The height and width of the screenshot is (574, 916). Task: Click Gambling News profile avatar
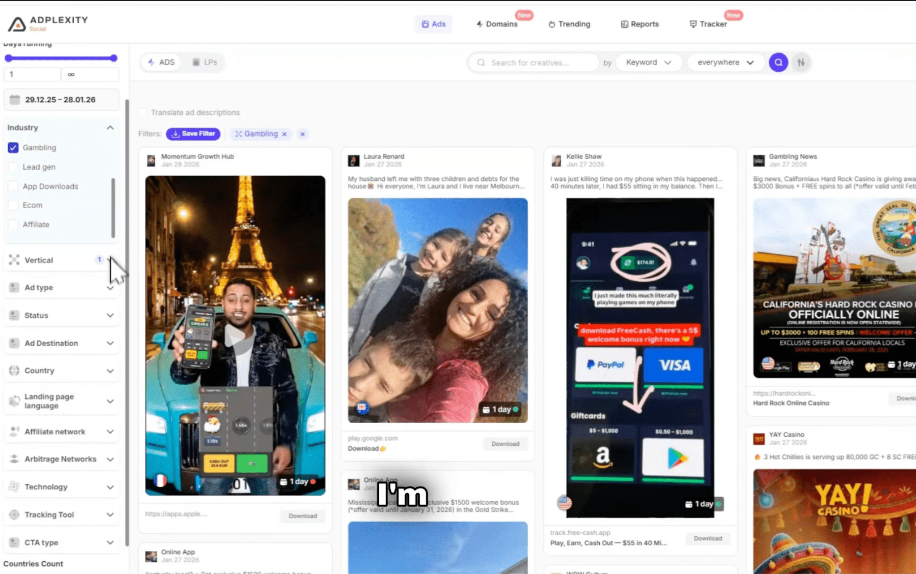[x=759, y=161]
